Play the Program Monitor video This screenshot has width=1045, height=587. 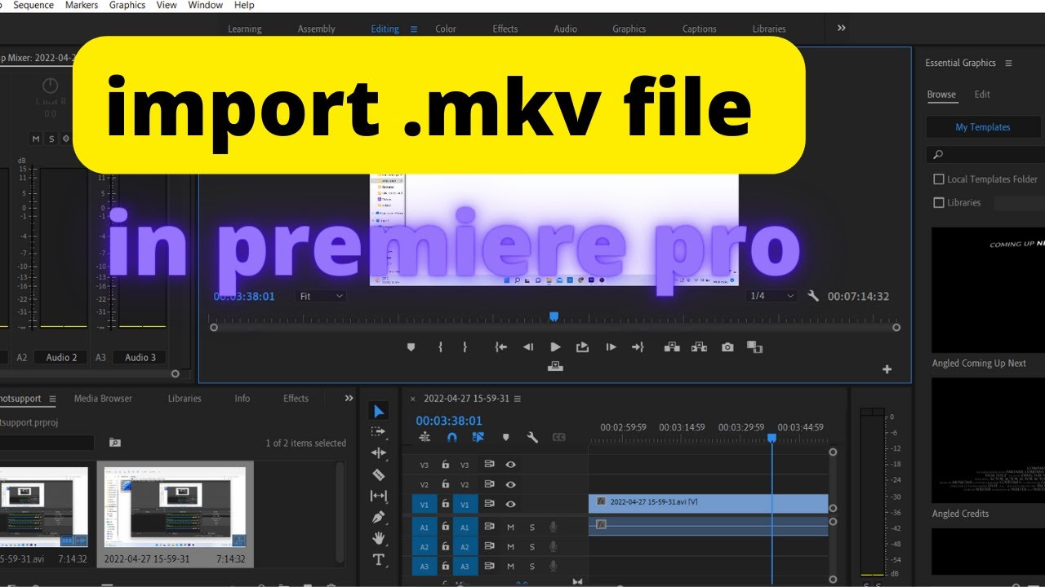pos(555,347)
